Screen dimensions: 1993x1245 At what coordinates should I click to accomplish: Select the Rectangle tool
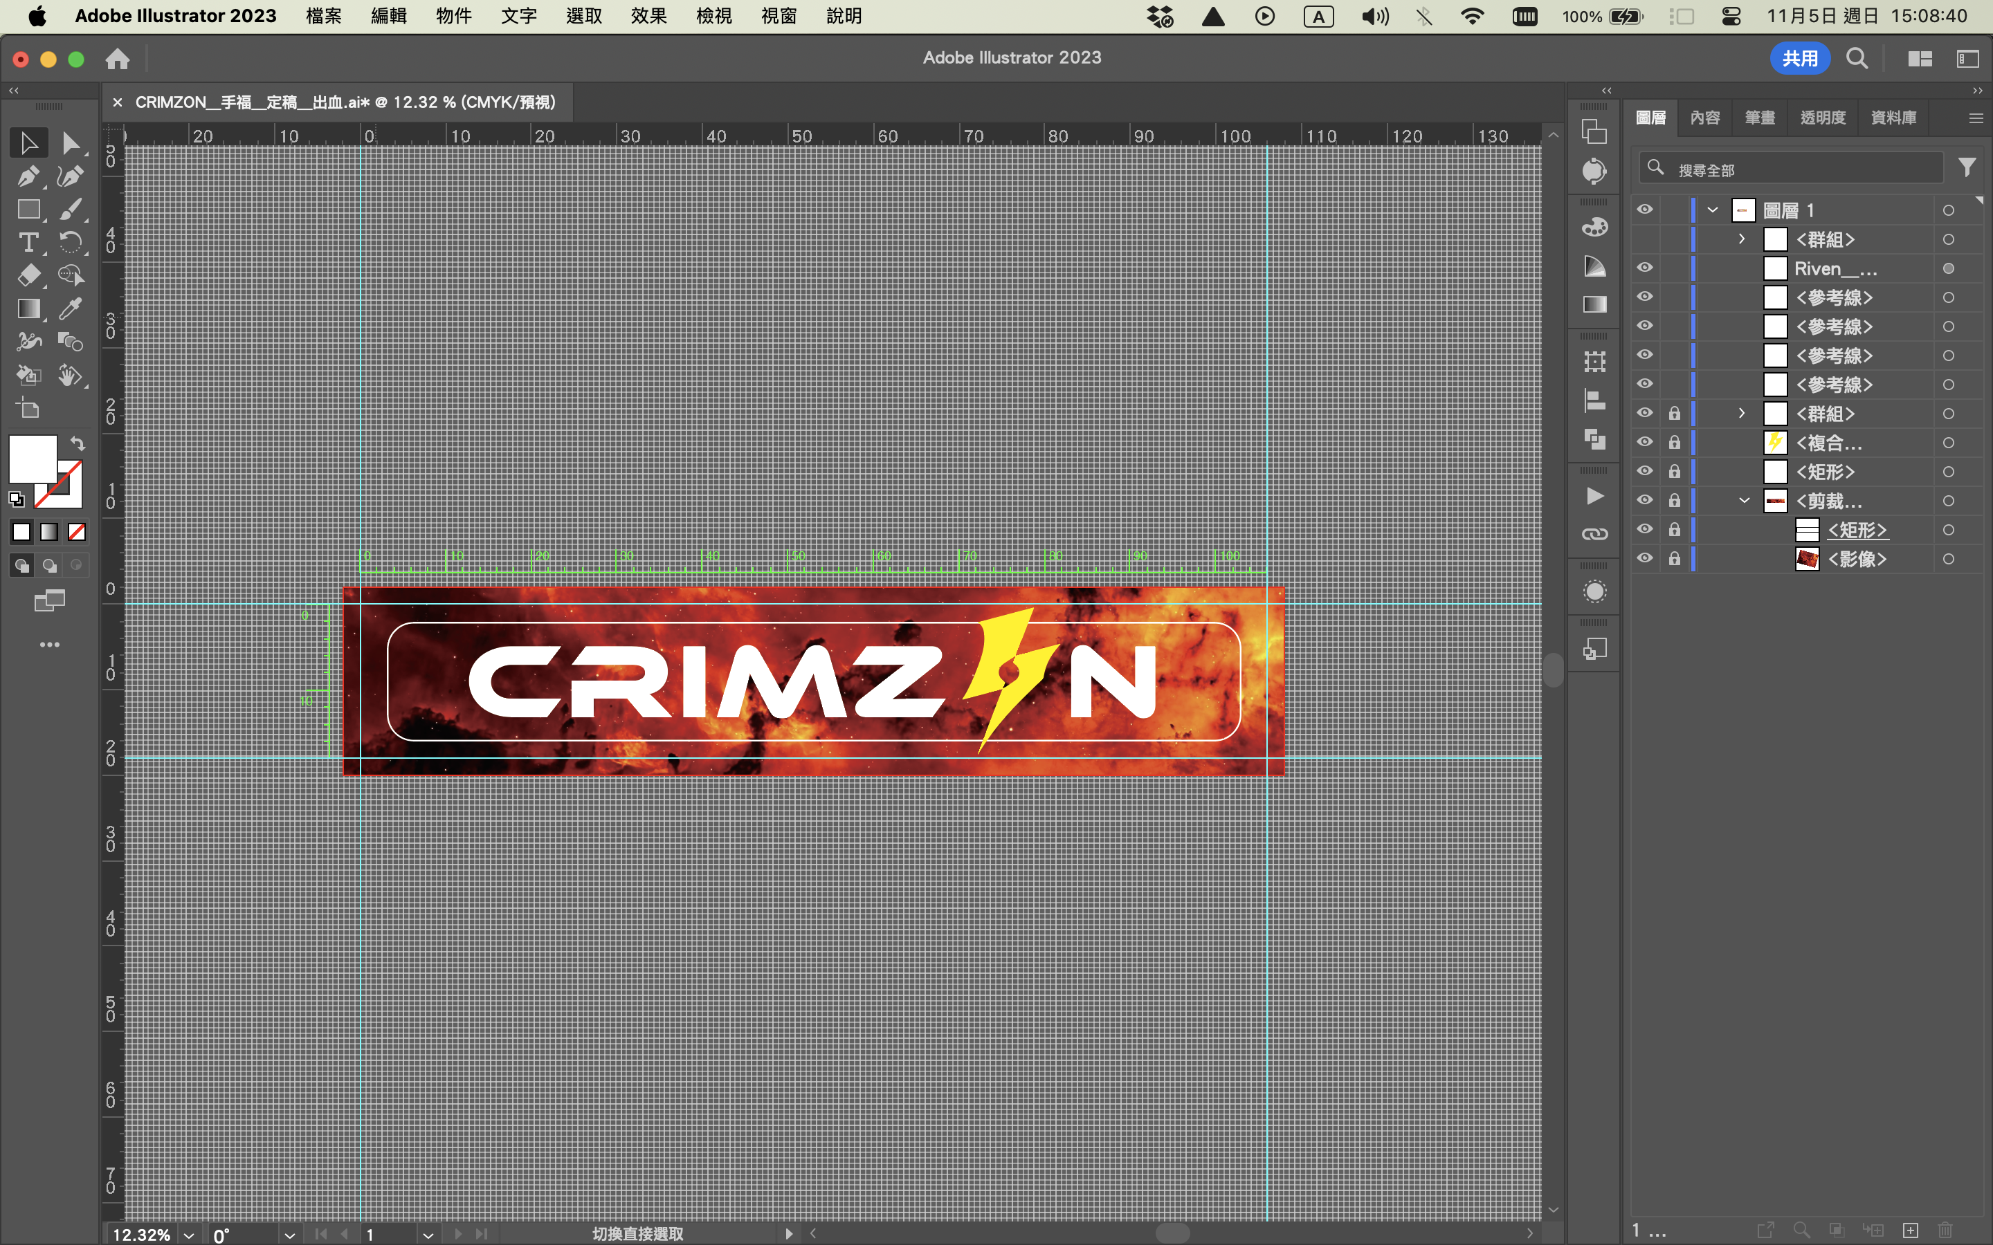coord(29,209)
